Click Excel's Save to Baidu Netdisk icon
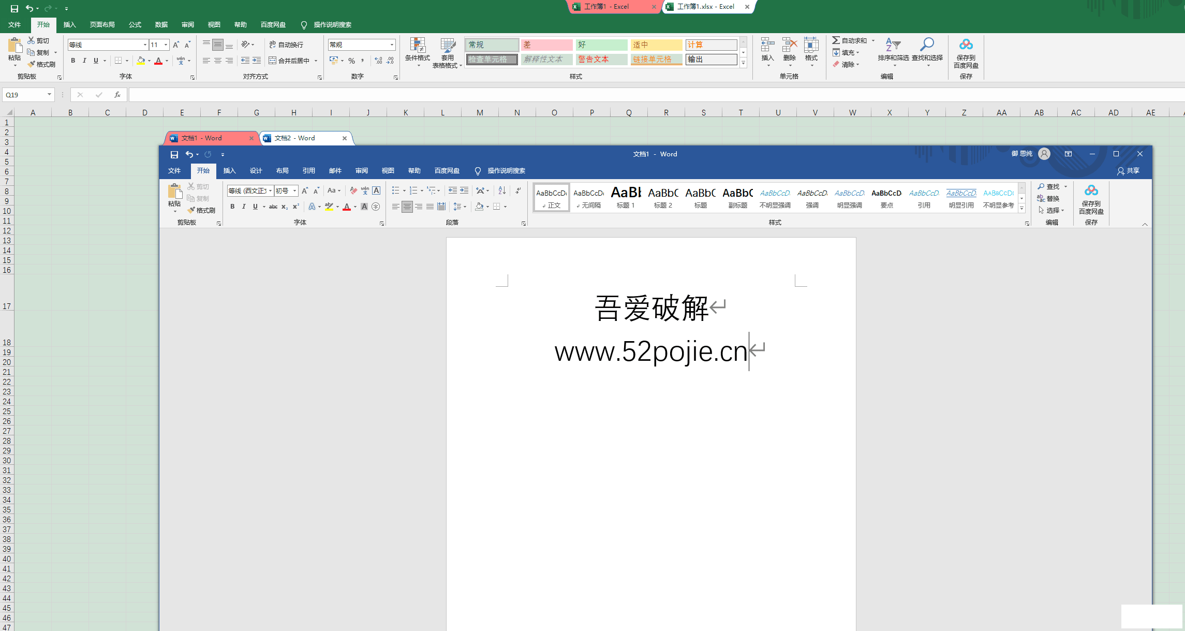Image resolution: width=1185 pixels, height=631 pixels. 966,45
